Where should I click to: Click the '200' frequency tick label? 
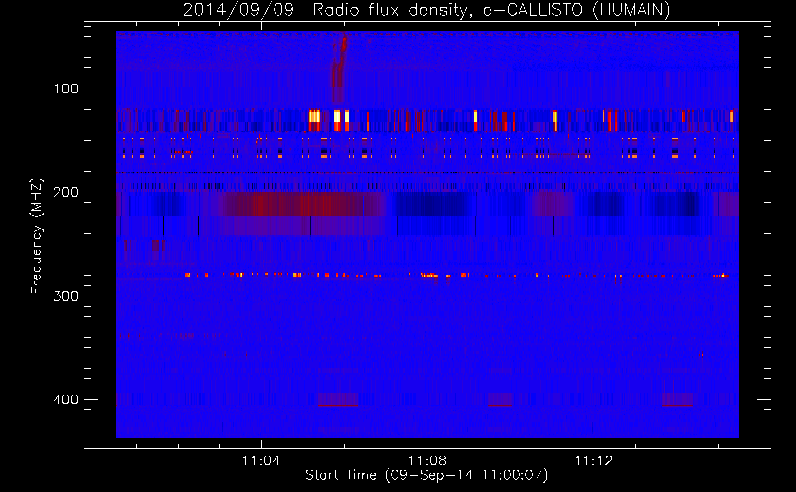[x=66, y=192]
